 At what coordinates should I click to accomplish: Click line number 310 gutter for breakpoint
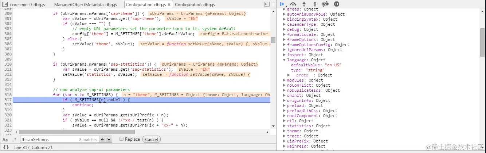pyautogui.click(x=8, y=64)
